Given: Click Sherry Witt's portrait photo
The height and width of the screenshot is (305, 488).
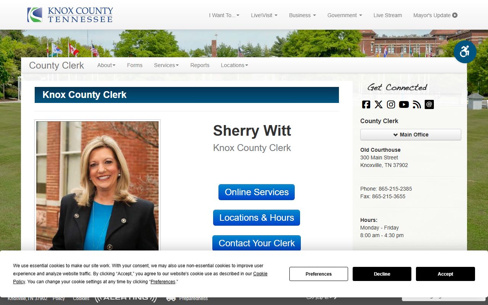Looking at the screenshot, I should tap(97, 186).
